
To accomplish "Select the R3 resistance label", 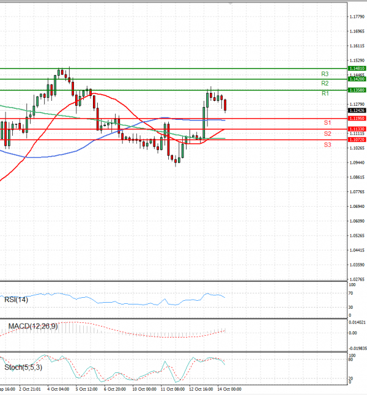I will click(325, 74).
